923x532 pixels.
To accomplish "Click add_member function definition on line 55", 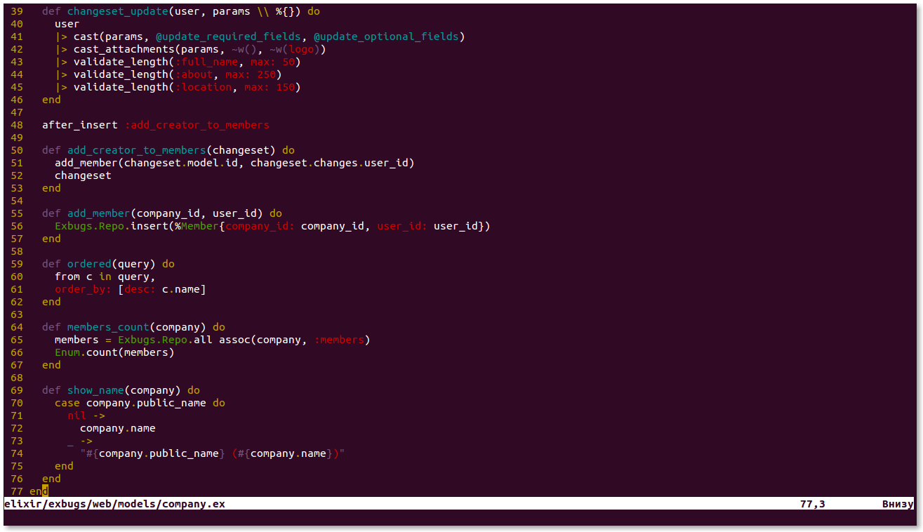I will pyautogui.click(x=99, y=213).
